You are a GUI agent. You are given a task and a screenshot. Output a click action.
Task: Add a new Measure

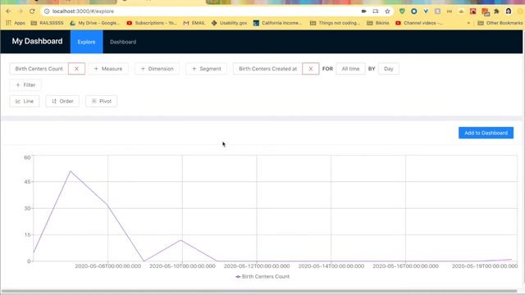tap(108, 69)
